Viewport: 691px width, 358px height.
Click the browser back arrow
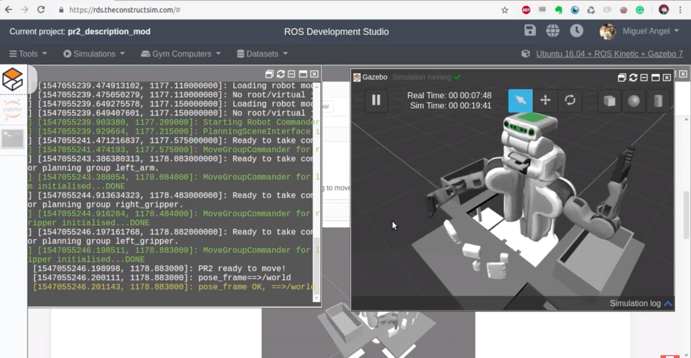click(x=9, y=10)
